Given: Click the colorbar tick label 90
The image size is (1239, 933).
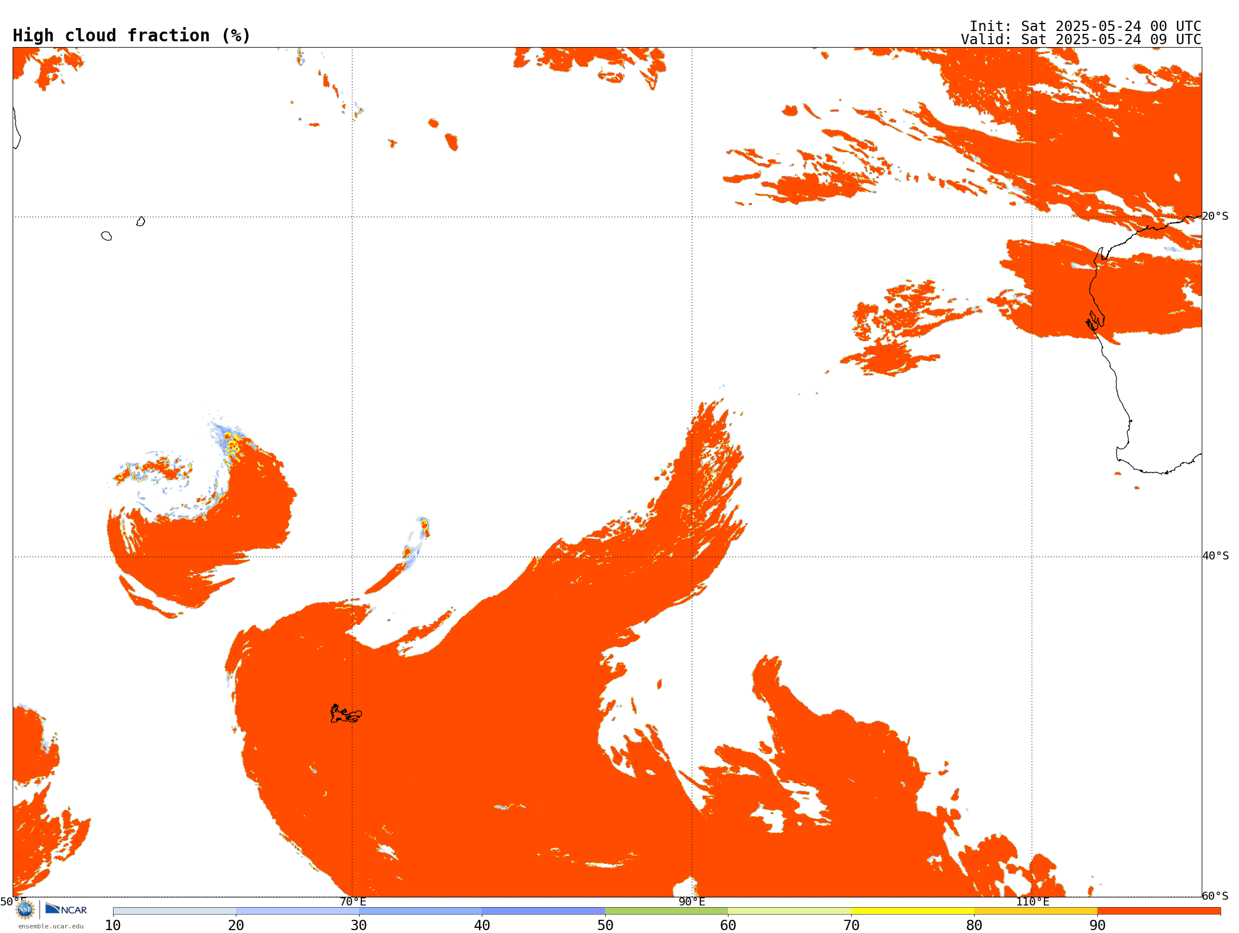Looking at the screenshot, I should coord(1097,925).
